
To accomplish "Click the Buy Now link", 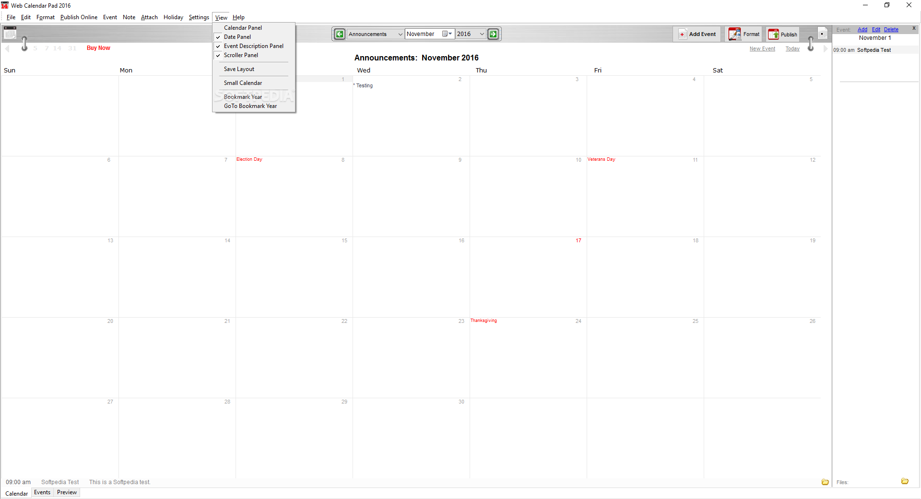I will tap(98, 48).
